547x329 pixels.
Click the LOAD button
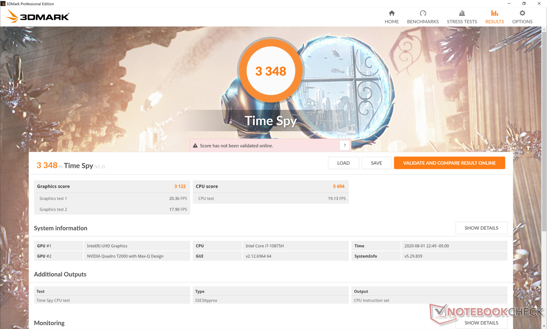343,163
